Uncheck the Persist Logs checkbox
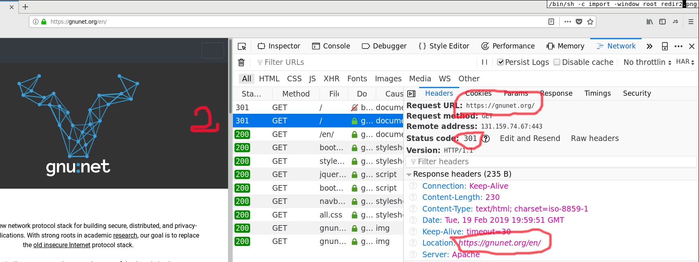The width and height of the screenshot is (699, 262). (x=500, y=62)
